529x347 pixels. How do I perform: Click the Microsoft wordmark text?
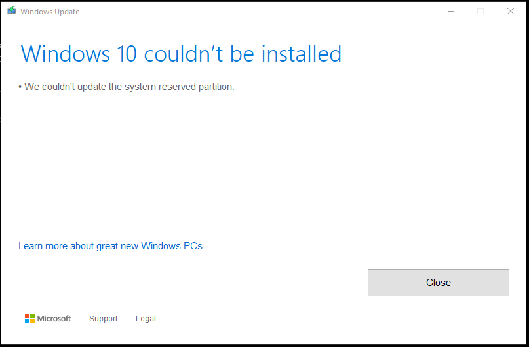(54, 319)
